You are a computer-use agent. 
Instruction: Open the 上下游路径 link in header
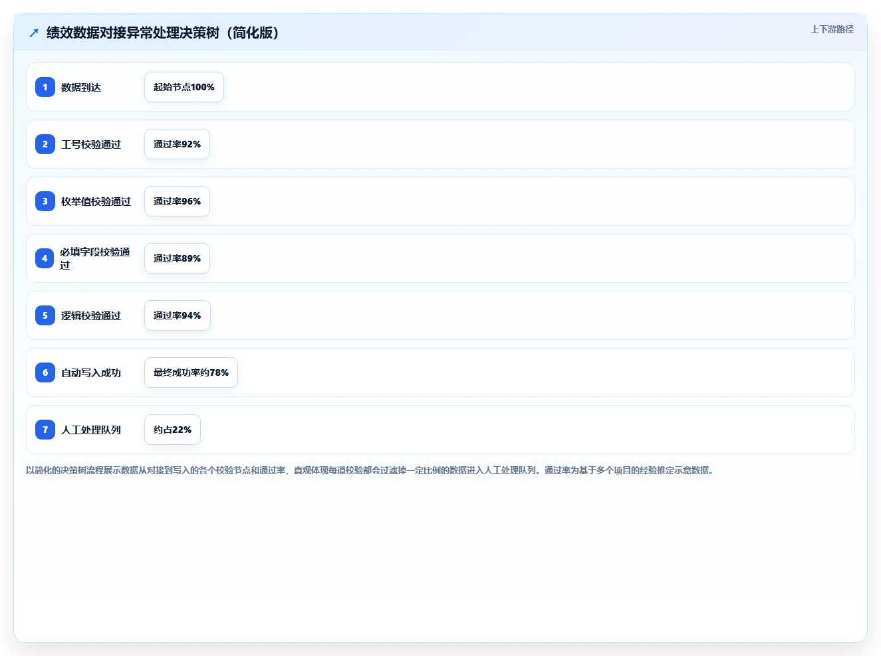click(832, 29)
